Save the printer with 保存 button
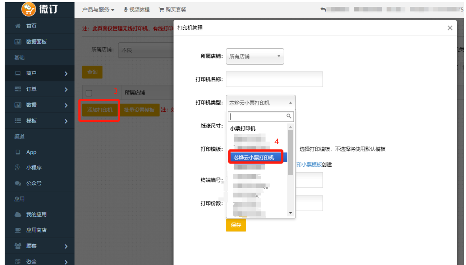Image resolution: width=466 pixels, height=265 pixels. (236, 225)
